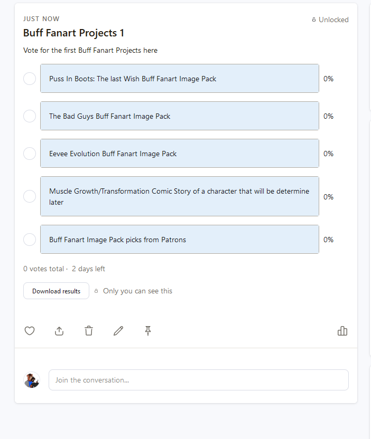Click the Join the conversation field
The image size is (371, 439).
tap(198, 380)
